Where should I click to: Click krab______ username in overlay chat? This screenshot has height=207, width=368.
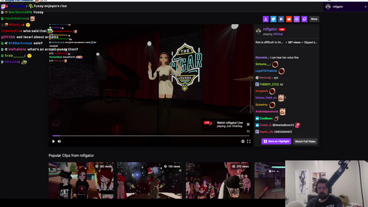(x=15, y=56)
